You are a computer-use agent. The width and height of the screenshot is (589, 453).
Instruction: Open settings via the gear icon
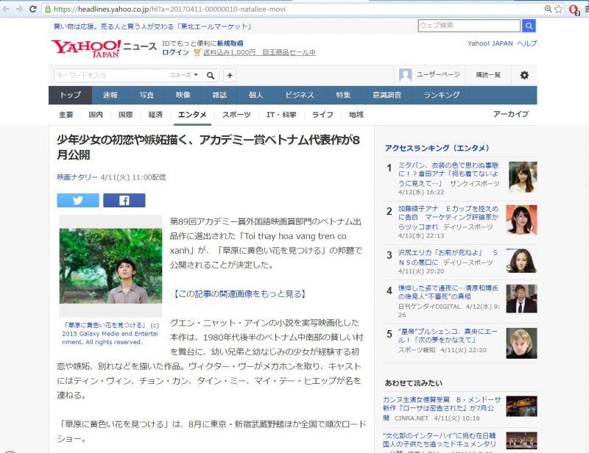coord(524,75)
